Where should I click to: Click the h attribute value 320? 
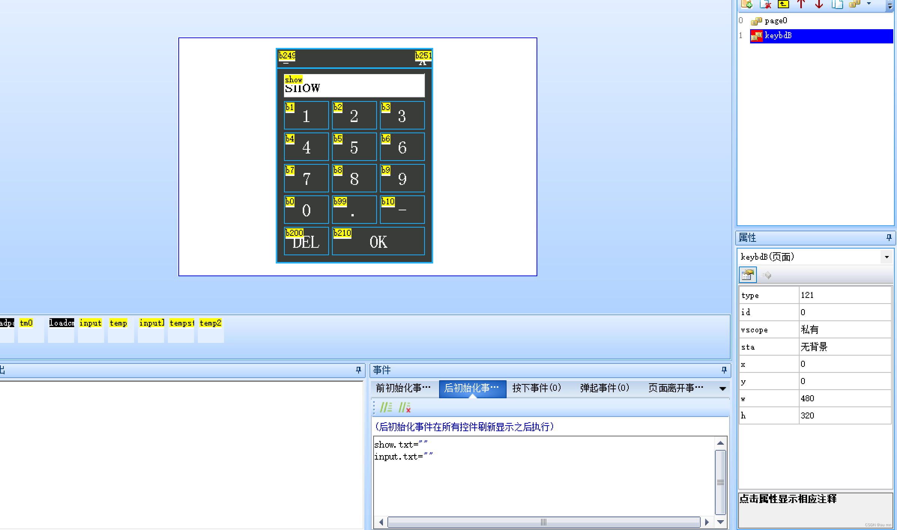pos(845,415)
